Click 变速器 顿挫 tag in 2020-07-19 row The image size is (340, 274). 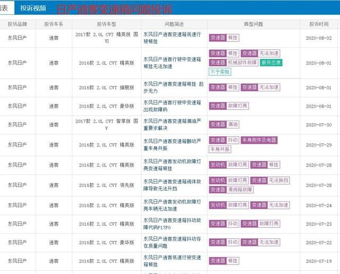coord(224,261)
